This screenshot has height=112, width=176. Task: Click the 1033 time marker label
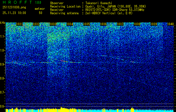(x=53, y=24)
